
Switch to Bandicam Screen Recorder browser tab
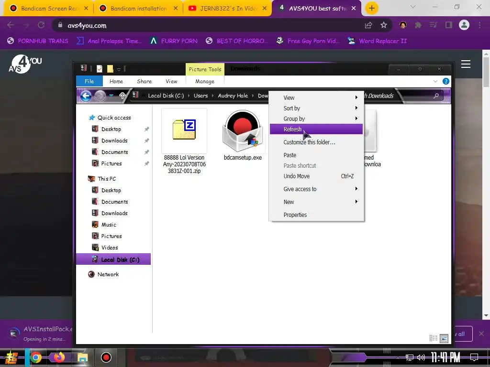coord(48,9)
